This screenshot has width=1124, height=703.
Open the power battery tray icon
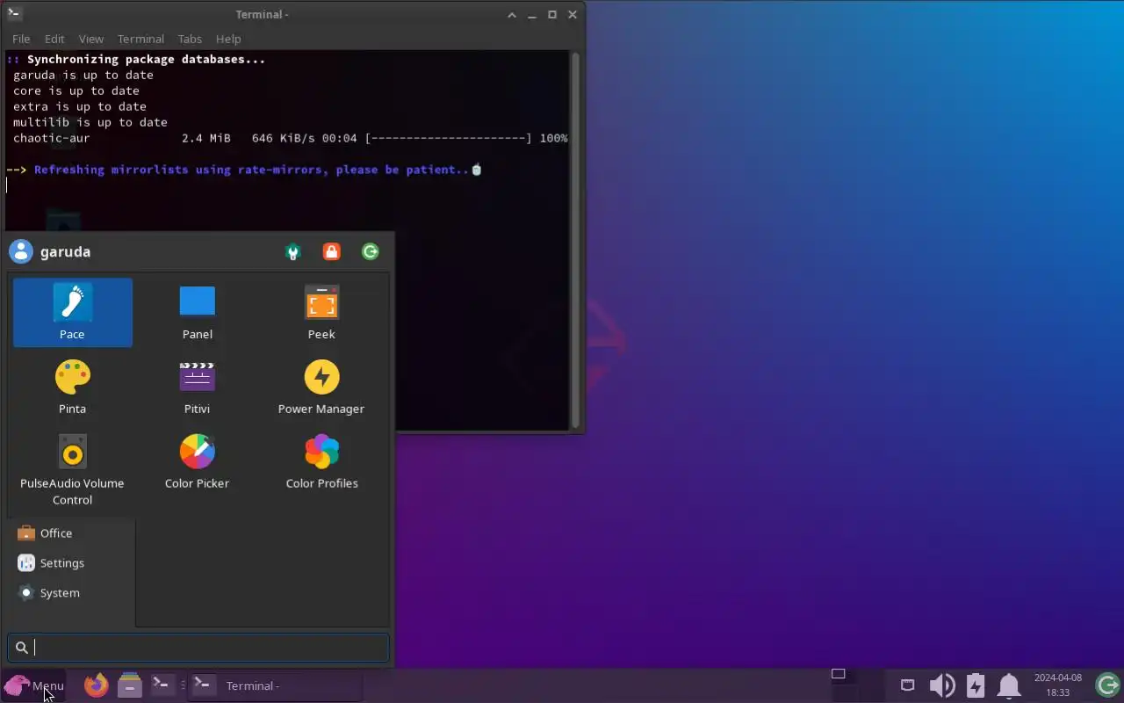[x=976, y=685]
